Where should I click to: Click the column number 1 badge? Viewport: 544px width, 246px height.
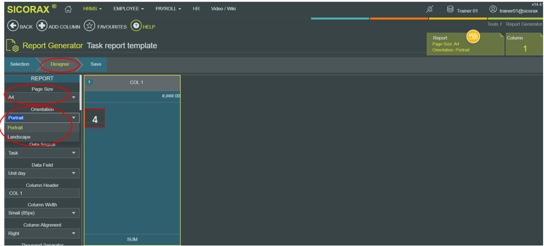[x=89, y=82]
